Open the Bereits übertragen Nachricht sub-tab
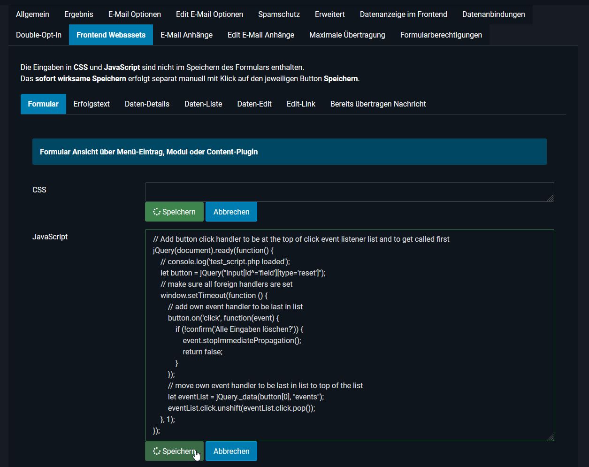 [x=378, y=104]
